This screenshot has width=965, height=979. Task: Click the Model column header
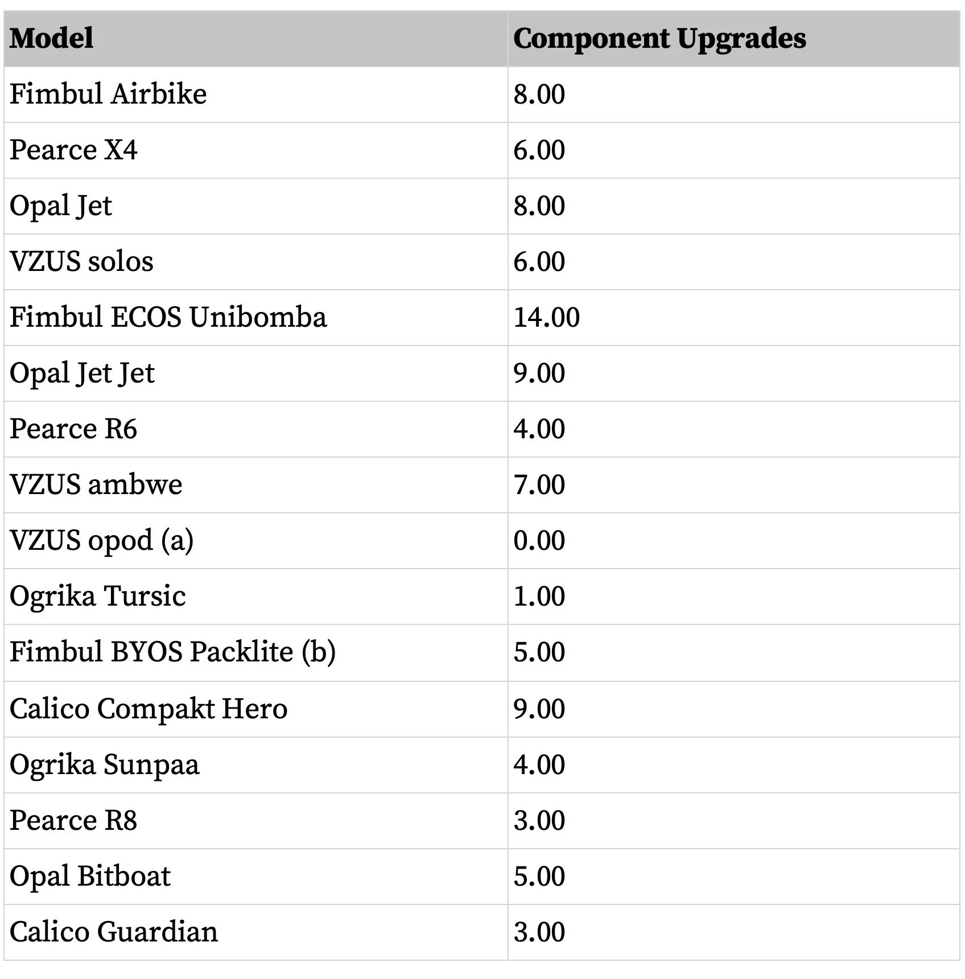pyautogui.click(x=52, y=39)
